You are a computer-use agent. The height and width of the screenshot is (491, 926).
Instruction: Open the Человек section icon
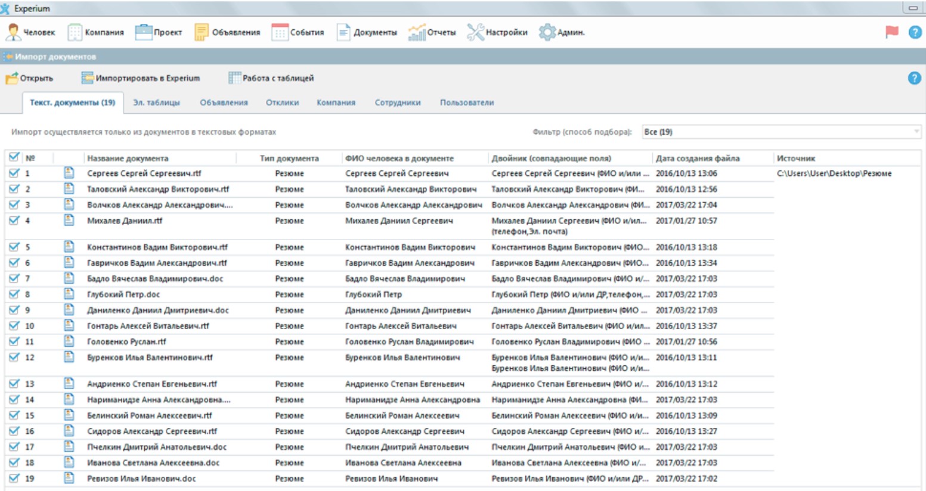click(x=13, y=32)
